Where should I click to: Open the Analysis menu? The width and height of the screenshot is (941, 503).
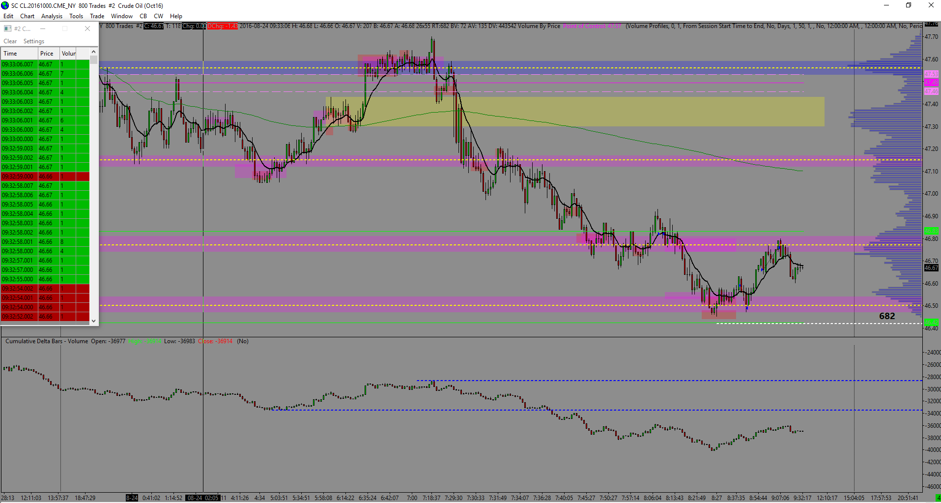[52, 16]
